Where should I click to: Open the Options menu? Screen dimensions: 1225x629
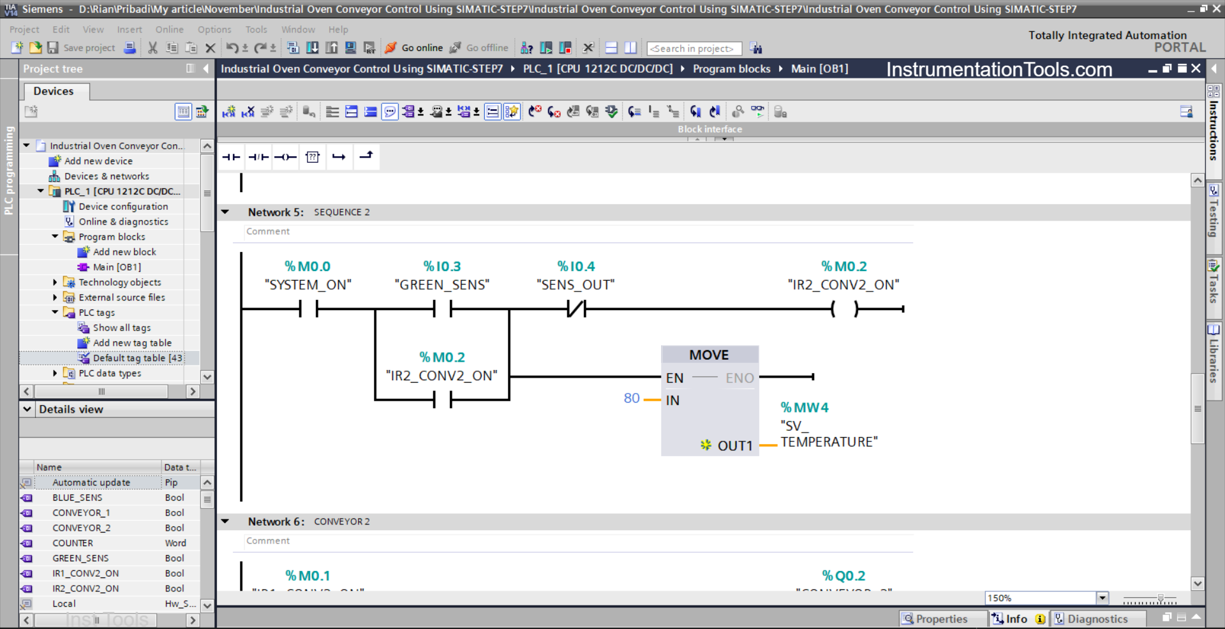tap(214, 29)
